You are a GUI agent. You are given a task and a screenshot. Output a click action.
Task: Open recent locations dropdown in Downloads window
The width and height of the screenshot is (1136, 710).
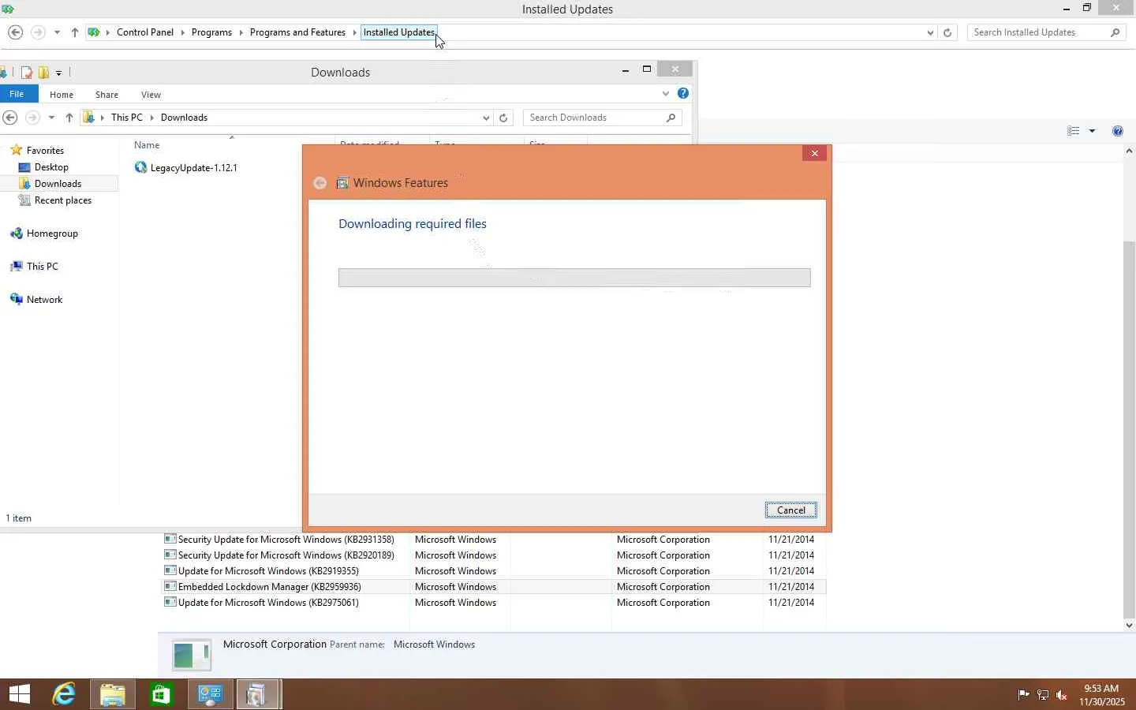point(51,118)
